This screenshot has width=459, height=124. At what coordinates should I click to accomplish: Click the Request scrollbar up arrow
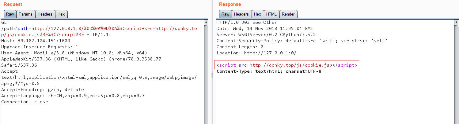(206, 23)
